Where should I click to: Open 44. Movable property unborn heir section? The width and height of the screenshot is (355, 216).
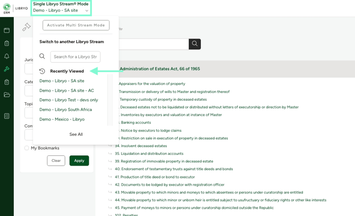(x=220, y=200)
